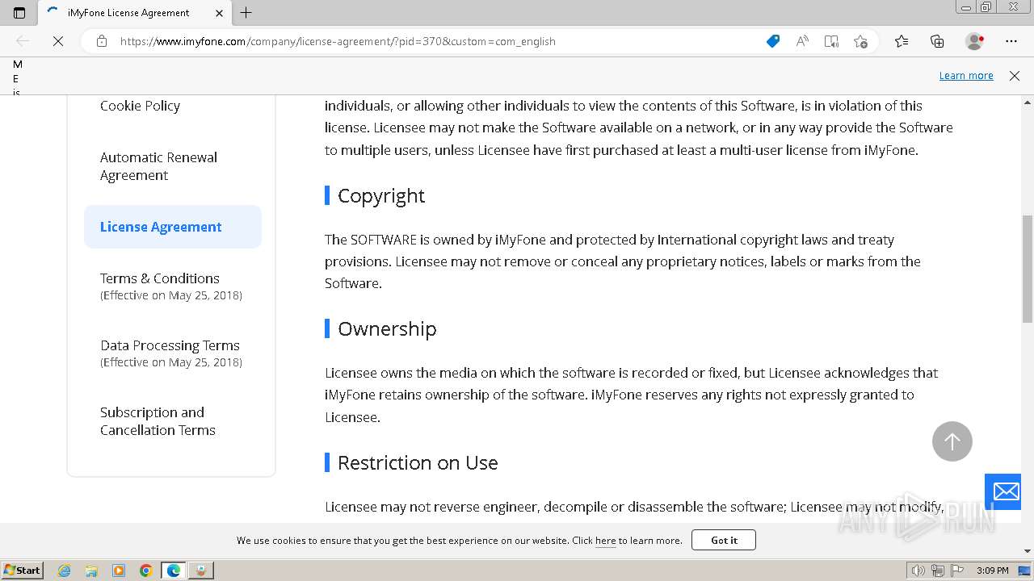The width and height of the screenshot is (1034, 581).
Task: Start Read aloud
Action: point(802,41)
